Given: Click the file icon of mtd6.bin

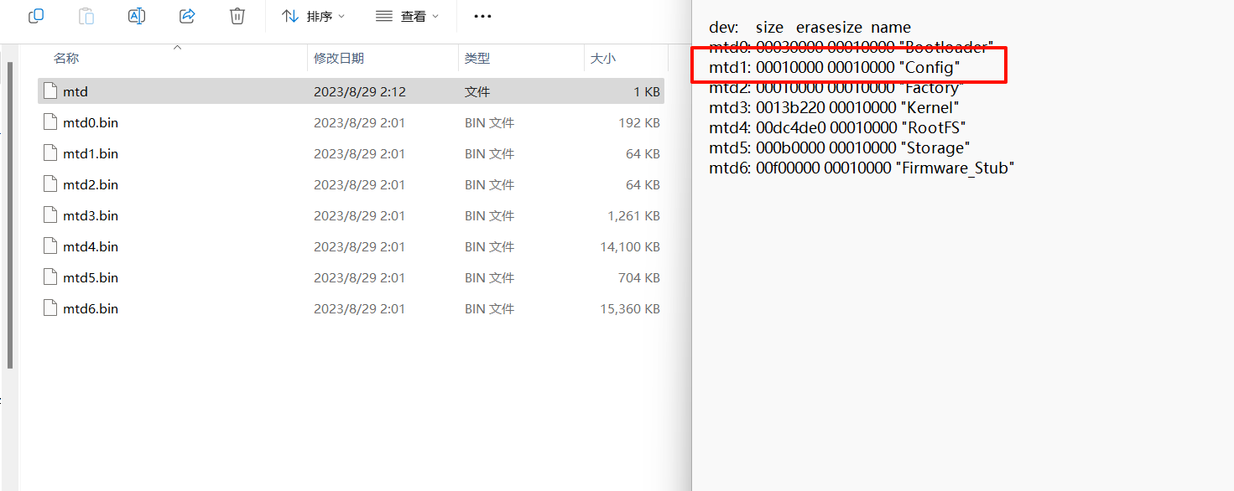Looking at the screenshot, I should [x=49, y=308].
